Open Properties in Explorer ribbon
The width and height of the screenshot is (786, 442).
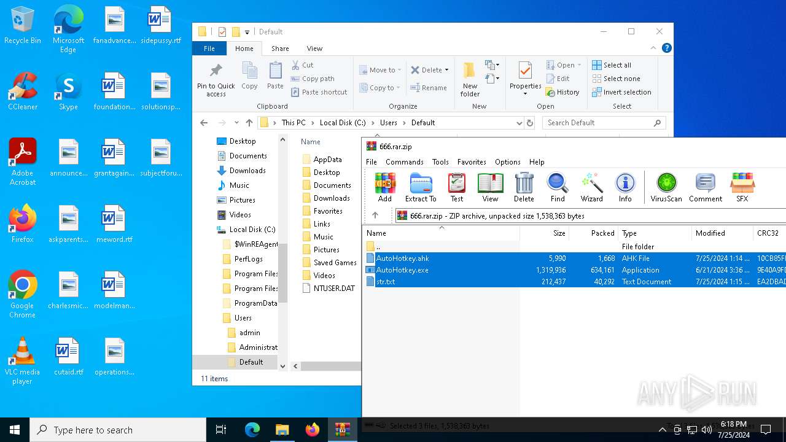point(525,79)
